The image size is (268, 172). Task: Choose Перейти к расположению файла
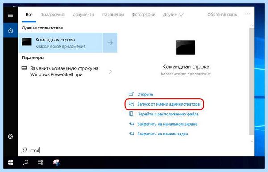point(168,114)
